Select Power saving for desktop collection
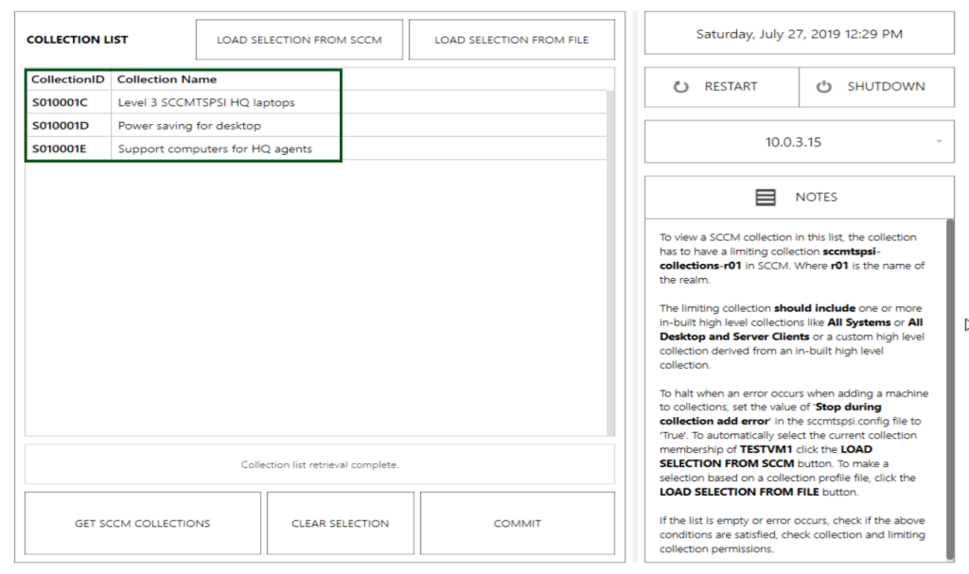This screenshot has height=574, width=969. 189,126
